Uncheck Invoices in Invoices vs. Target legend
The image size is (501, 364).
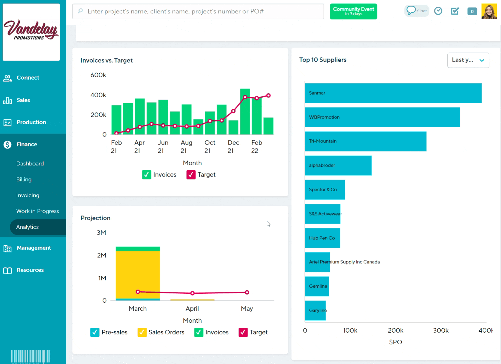point(147,175)
